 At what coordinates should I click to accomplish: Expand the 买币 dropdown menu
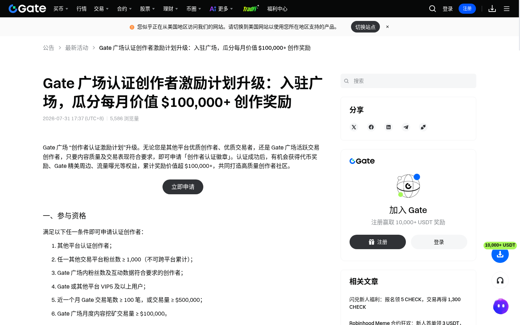click(61, 9)
